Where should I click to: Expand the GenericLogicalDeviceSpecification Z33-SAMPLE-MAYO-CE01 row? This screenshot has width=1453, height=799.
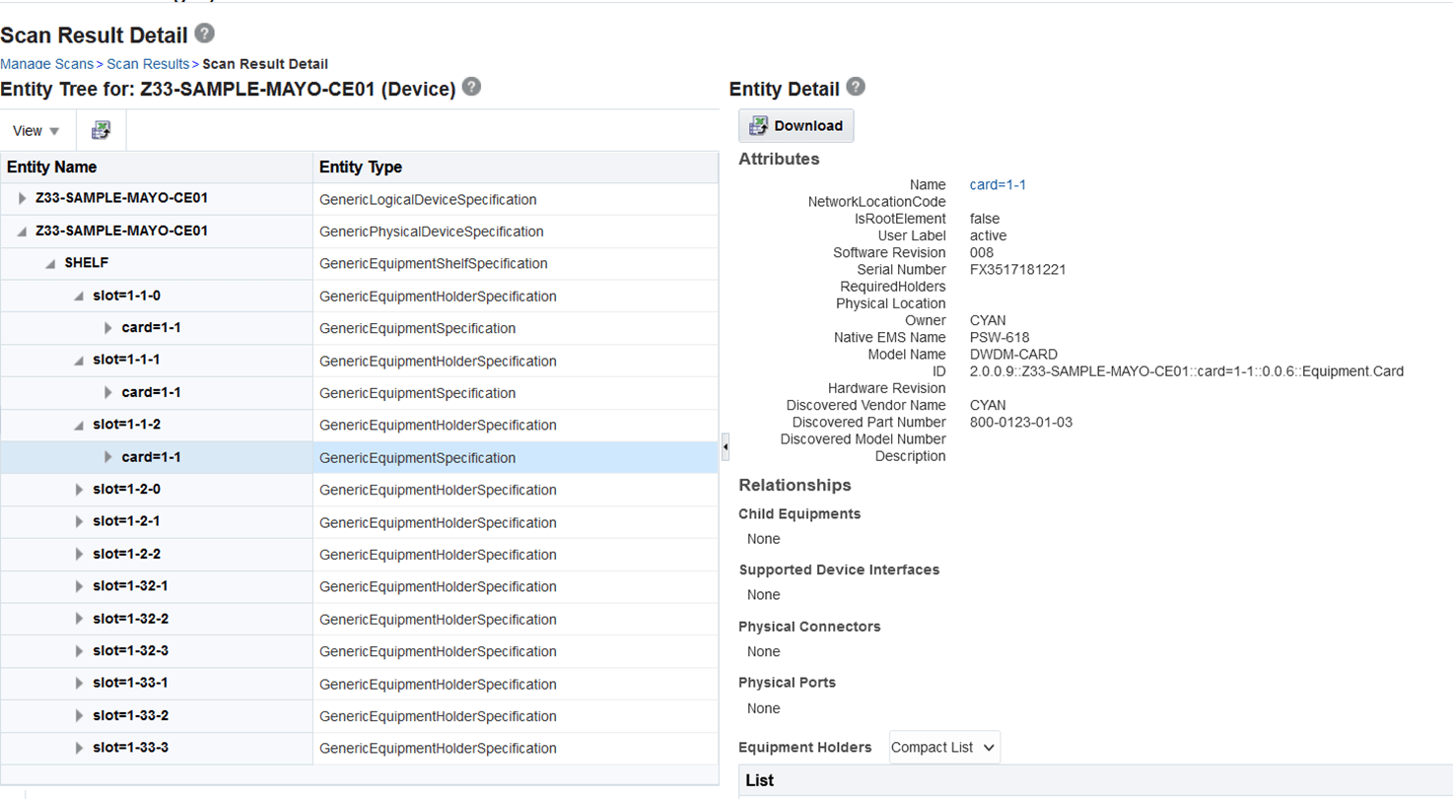pyautogui.click(x=23, y=199)
